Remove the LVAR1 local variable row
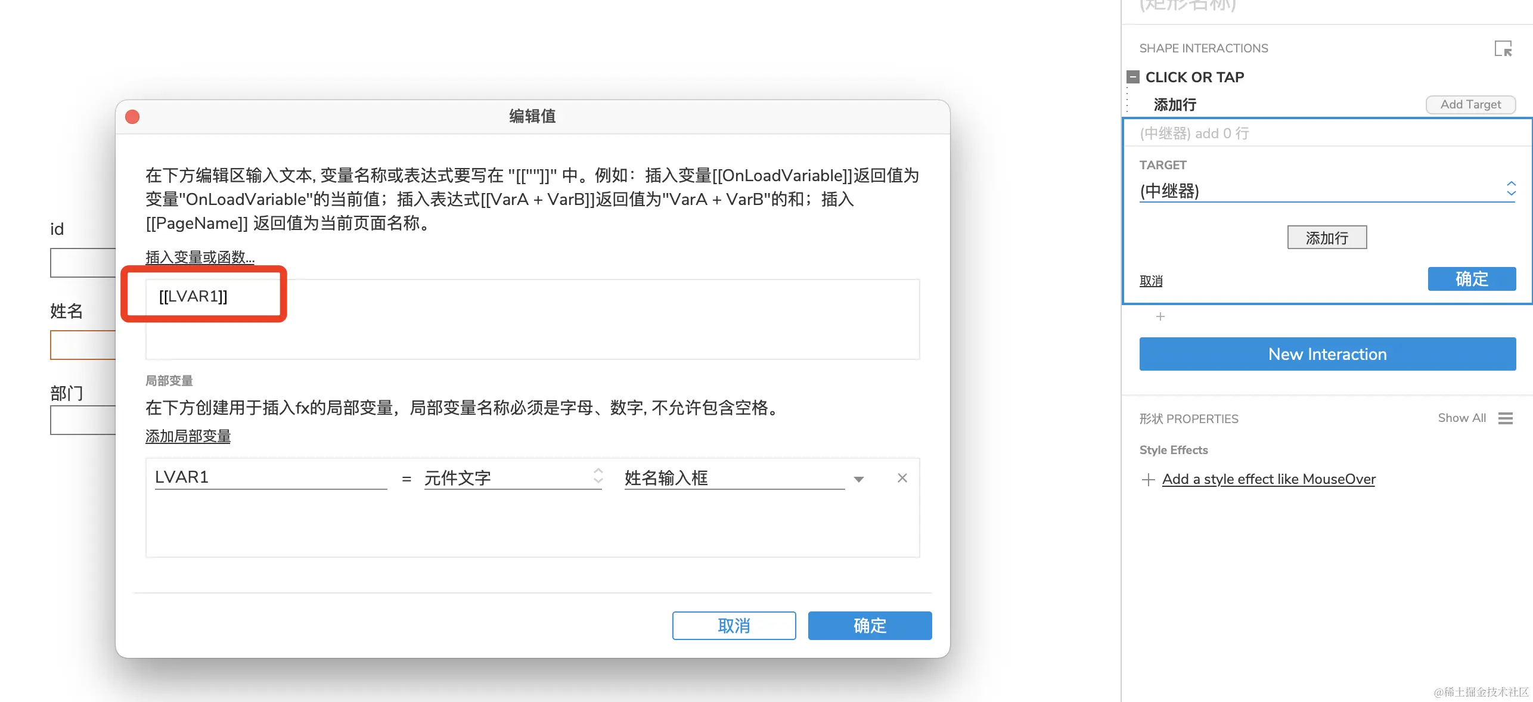This screenshot has height=702, width=1533. click(x=902, y=478)
